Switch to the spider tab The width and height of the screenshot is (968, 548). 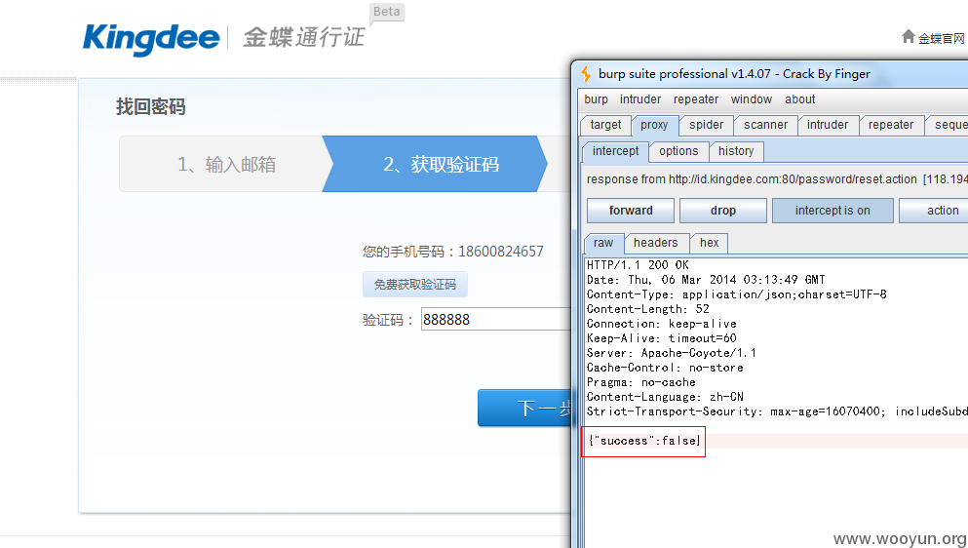pos(706,125)
